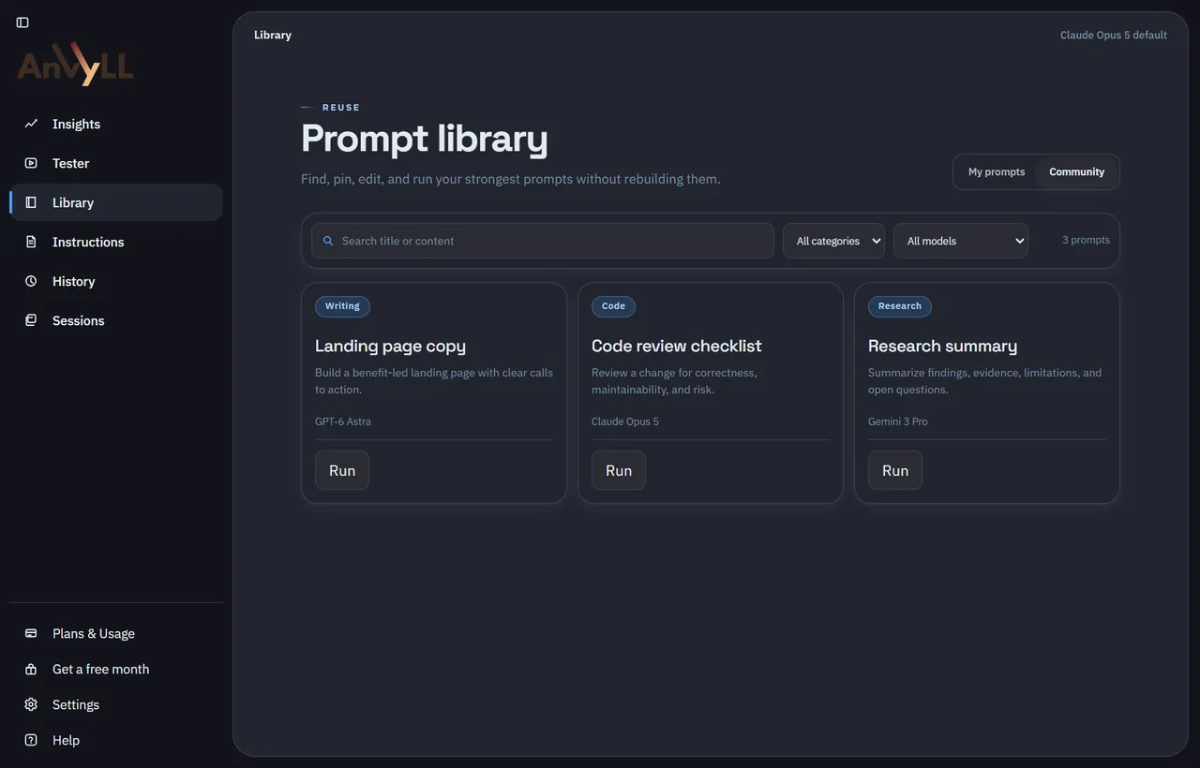Screen dimensions: 1200x768
Task: Click the Instructions document icon
Action: [x=31, y=242]
